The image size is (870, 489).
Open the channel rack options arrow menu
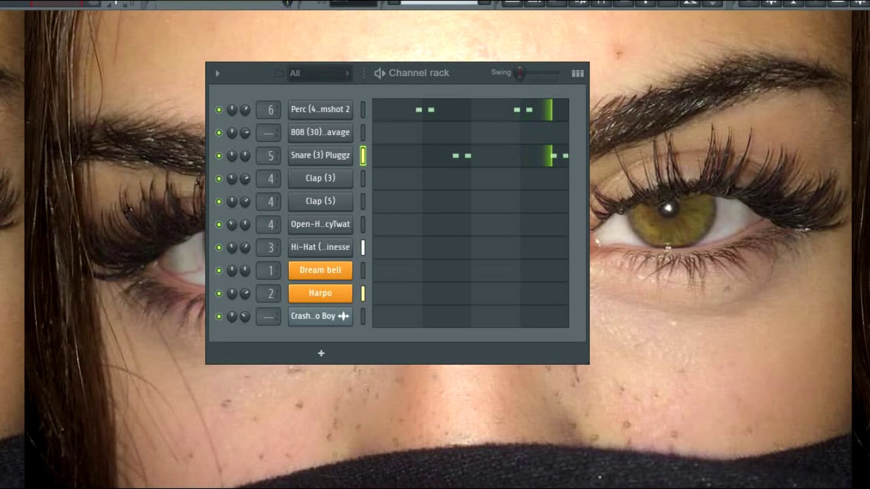(217, 73)
